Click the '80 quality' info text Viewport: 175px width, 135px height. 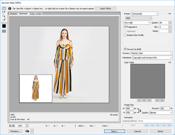click(114, 115)
